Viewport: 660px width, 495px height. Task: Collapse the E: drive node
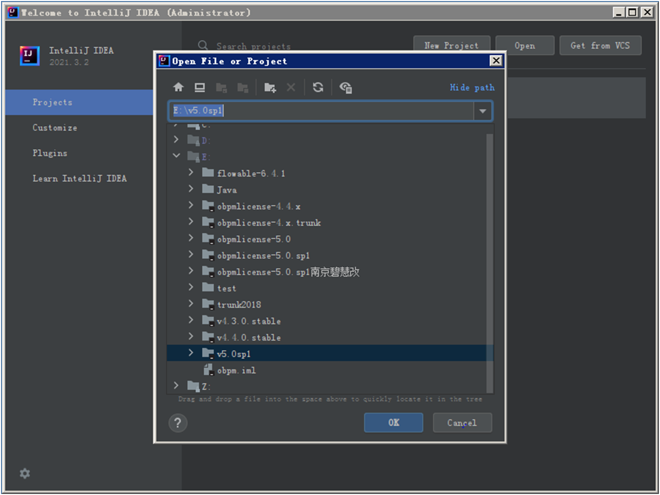point(176,156)
